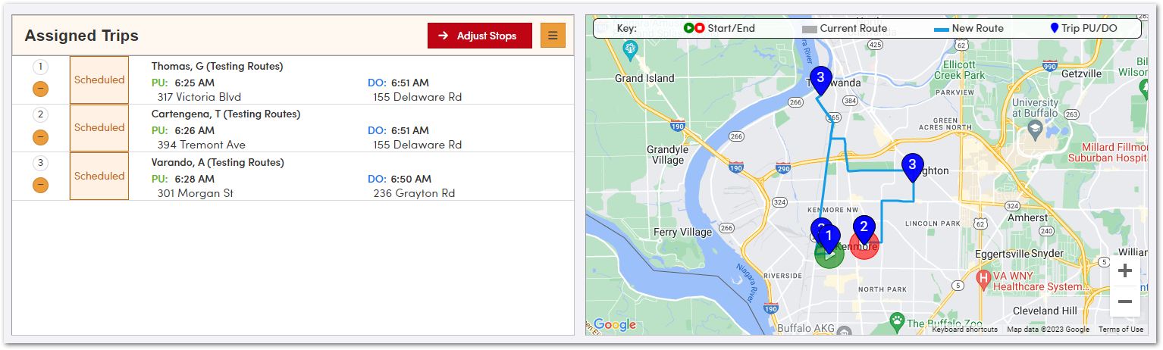Click Scheduled status for Thomas, G
Image resolution: width=1163 pixels, height=350 pixels.
click(x=99, y=80)
